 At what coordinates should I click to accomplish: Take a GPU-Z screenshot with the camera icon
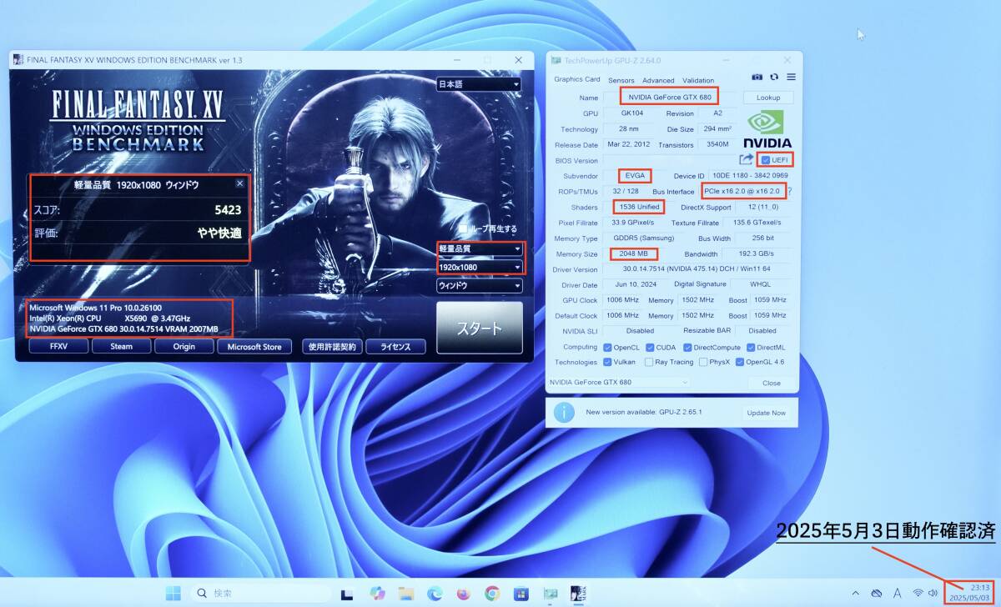(757, 77)
